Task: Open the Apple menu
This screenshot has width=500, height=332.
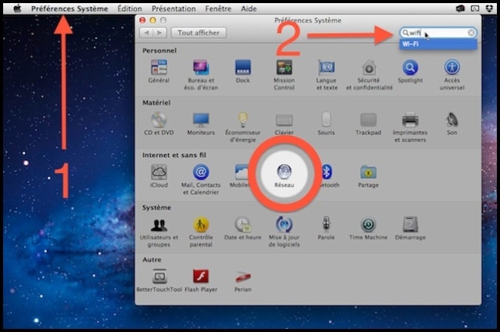Action: pyautogui.click(x=17, y=9)
